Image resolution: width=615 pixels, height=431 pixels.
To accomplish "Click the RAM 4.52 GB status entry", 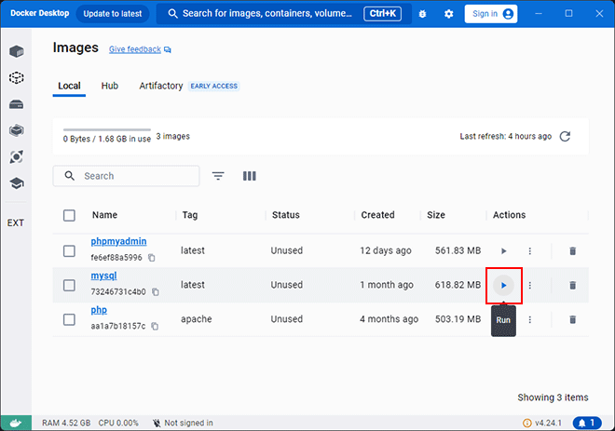I will 66,424.
